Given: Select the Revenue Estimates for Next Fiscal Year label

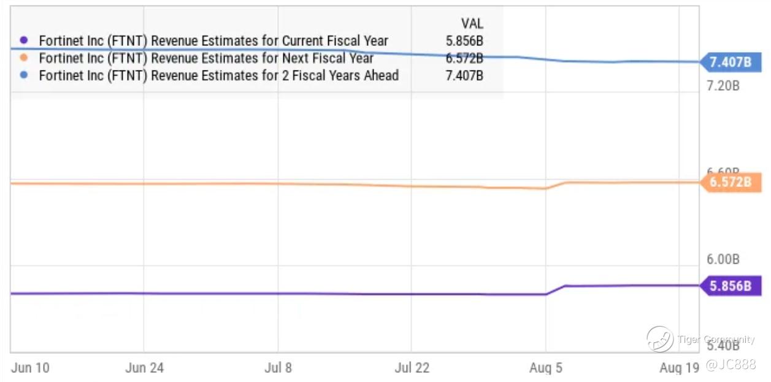Looking at the screenshot, I should tap(206, 58).
